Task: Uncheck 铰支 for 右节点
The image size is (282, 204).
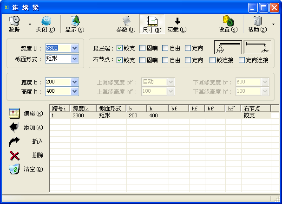Action: click(119, 60)
